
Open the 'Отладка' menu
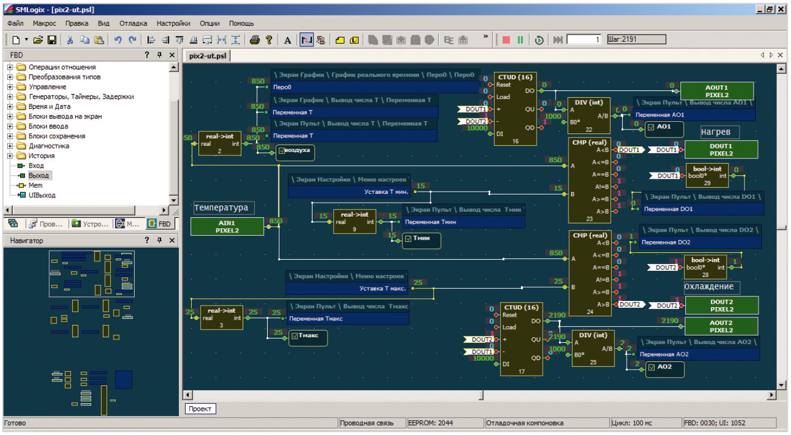[133, 23]
